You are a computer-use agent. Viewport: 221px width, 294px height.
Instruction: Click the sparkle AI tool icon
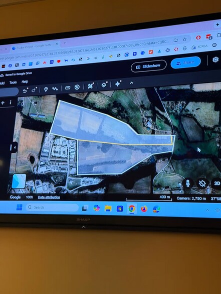pos(118,83)
